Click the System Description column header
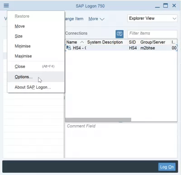 (106, 42)
